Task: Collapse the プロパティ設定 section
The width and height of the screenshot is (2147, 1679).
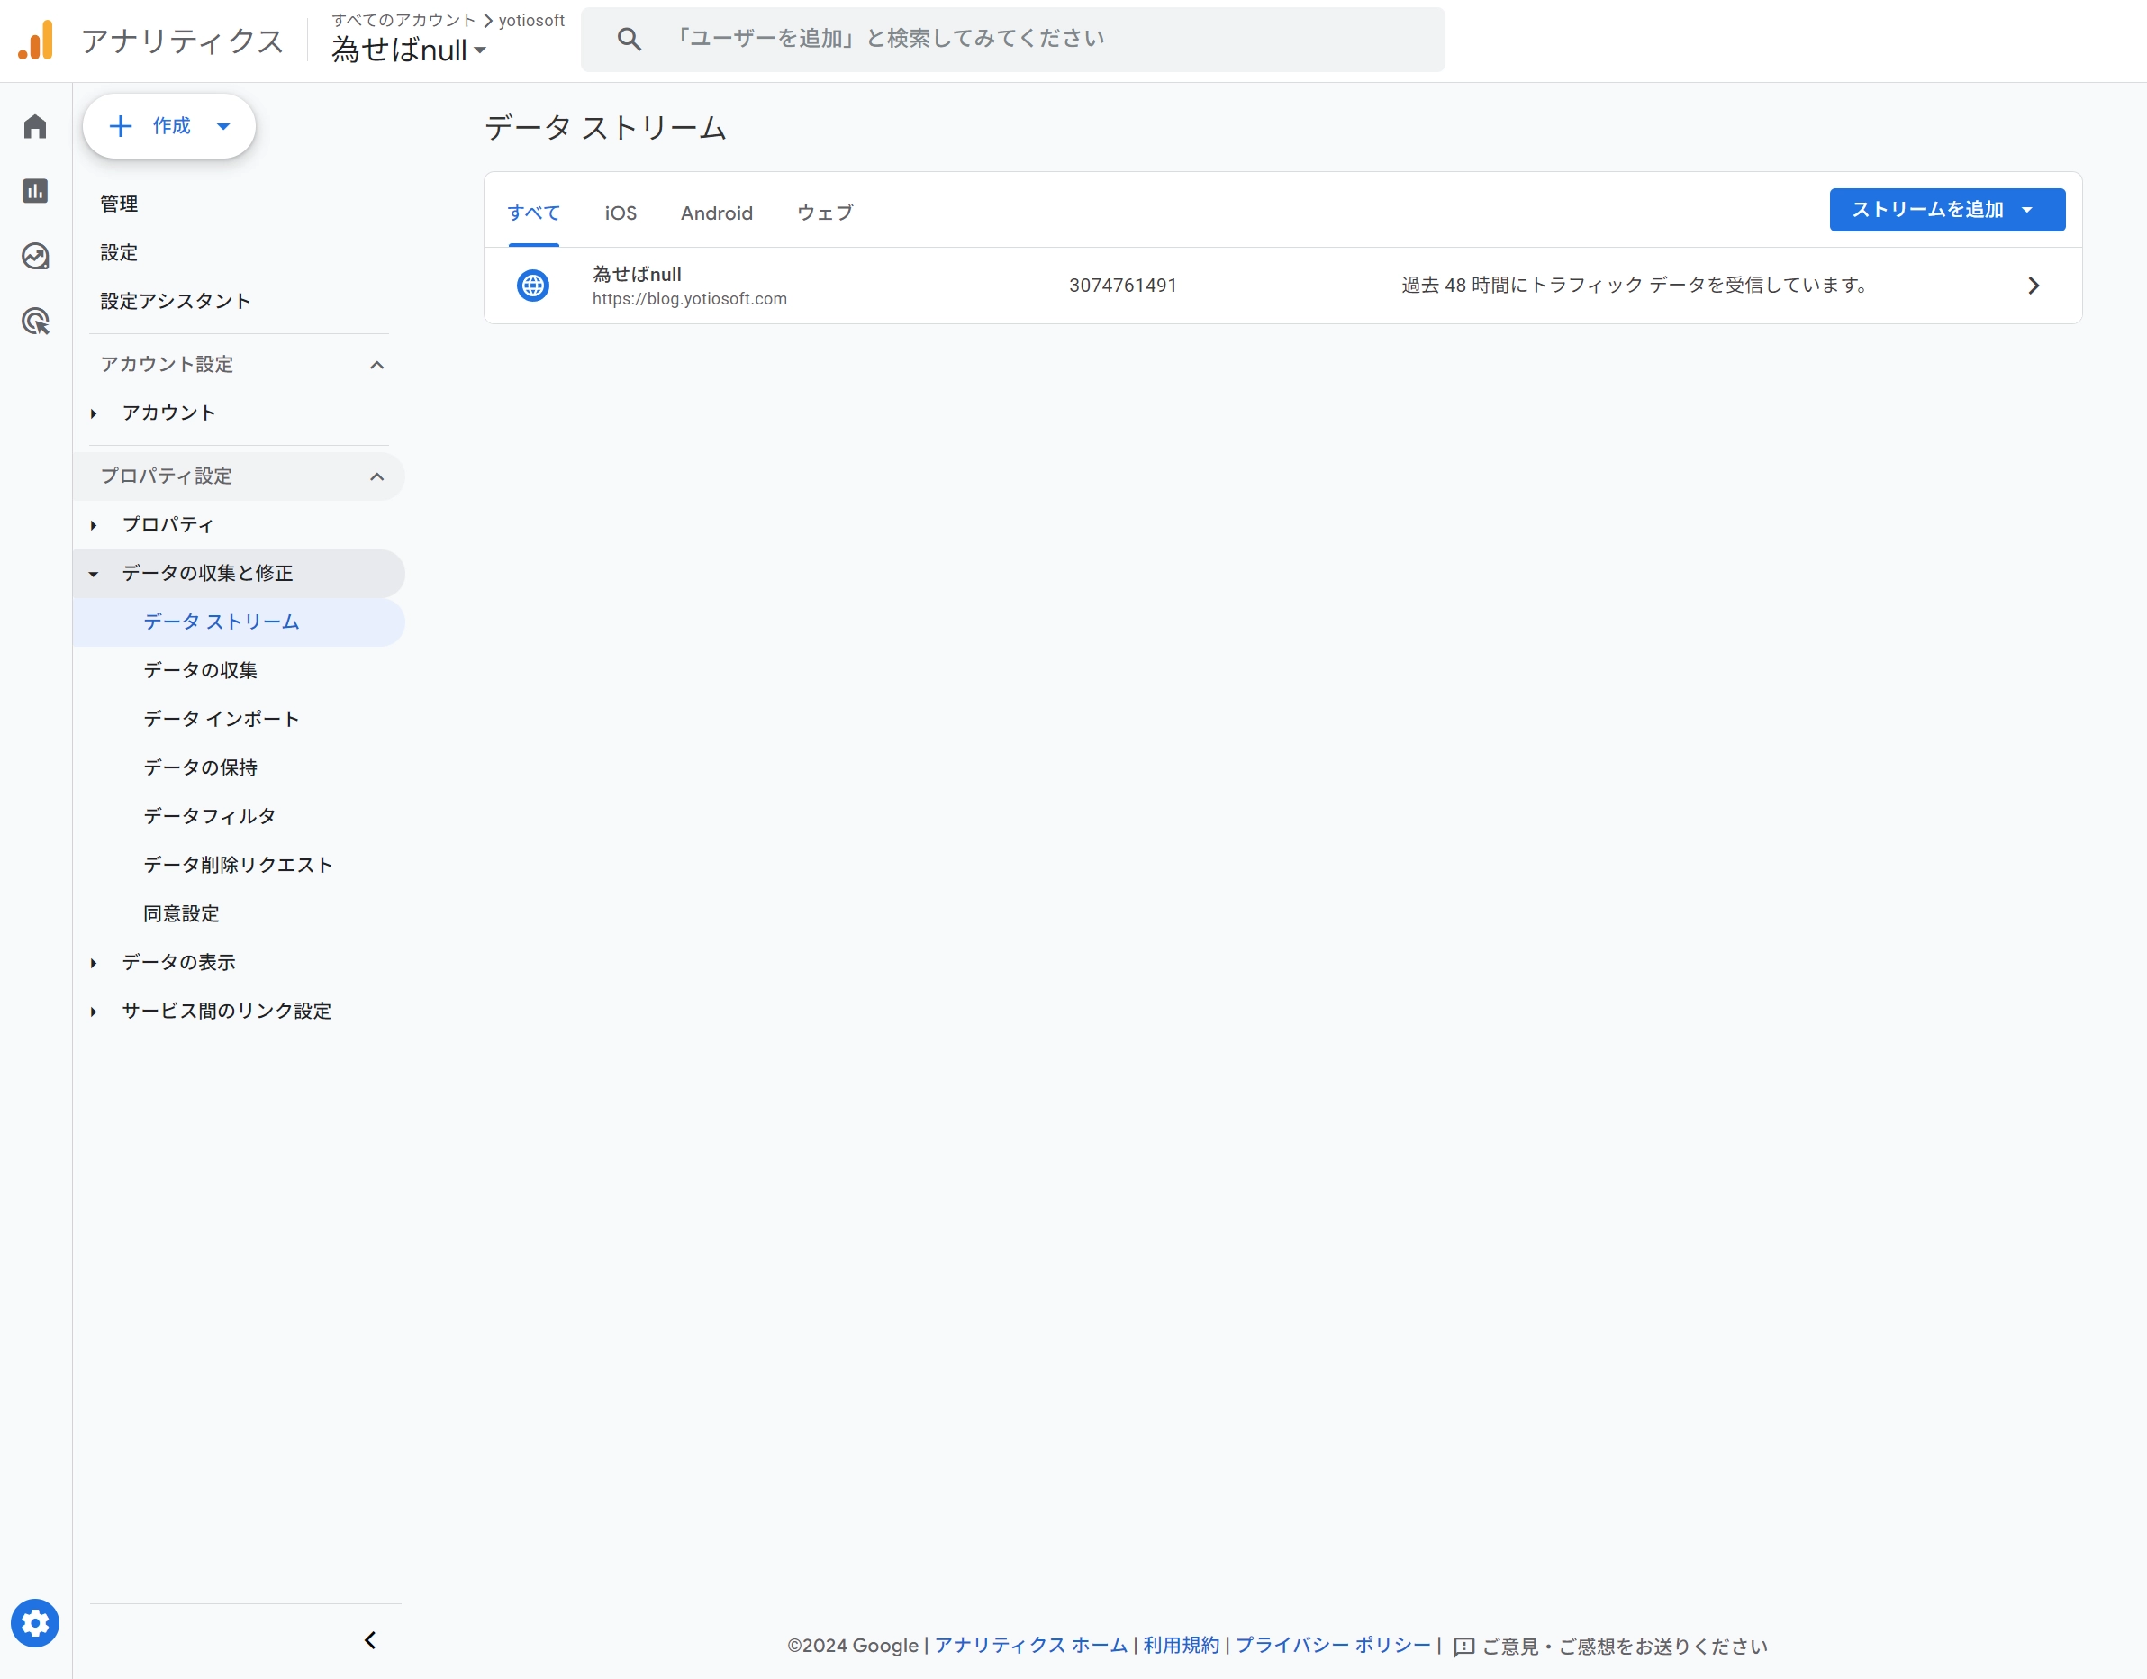Action: (376, 476)
